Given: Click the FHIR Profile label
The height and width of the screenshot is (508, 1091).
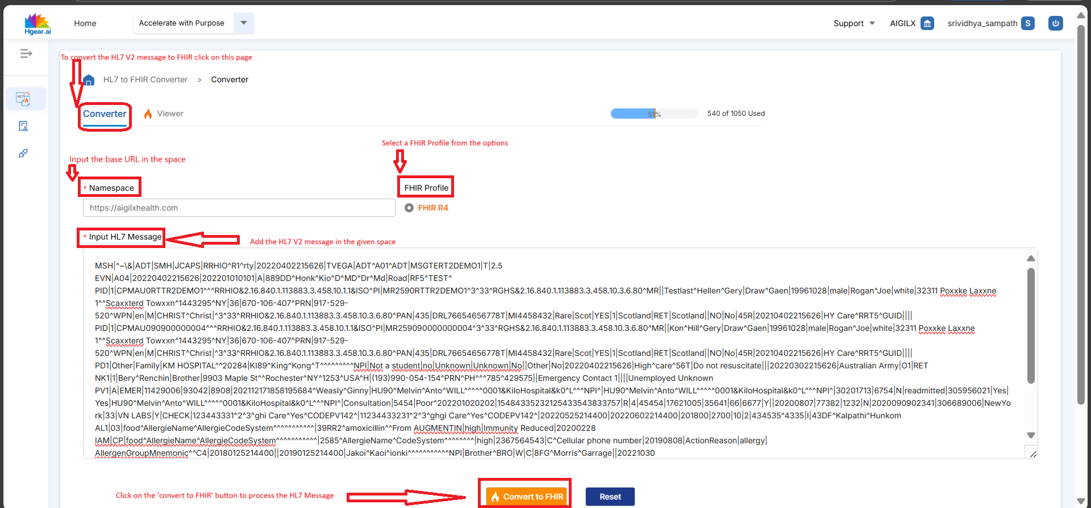Looking at the screenshot, I should click(x=426, y=188).
